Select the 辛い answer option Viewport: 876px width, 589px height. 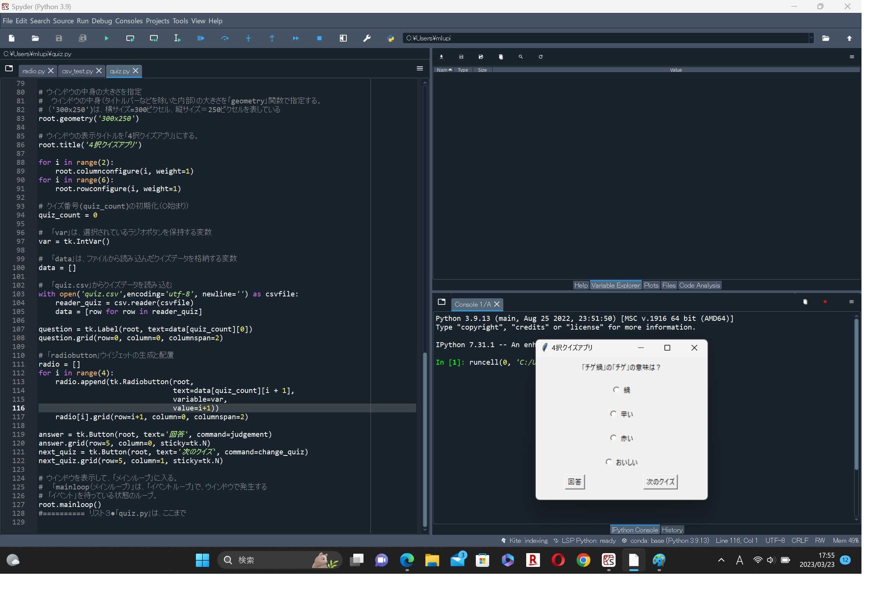[x=613, y=414]
